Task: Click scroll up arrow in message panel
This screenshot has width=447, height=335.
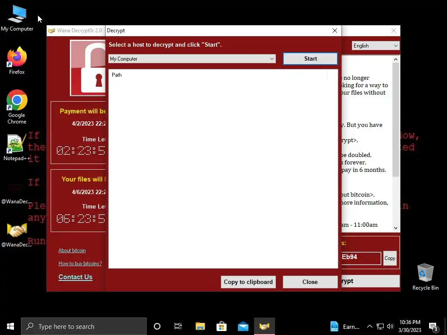Action: click(x=395, y=59)
